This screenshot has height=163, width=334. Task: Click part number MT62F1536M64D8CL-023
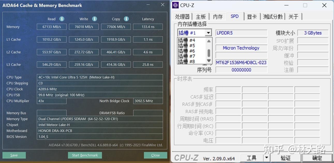click(241, 63)
